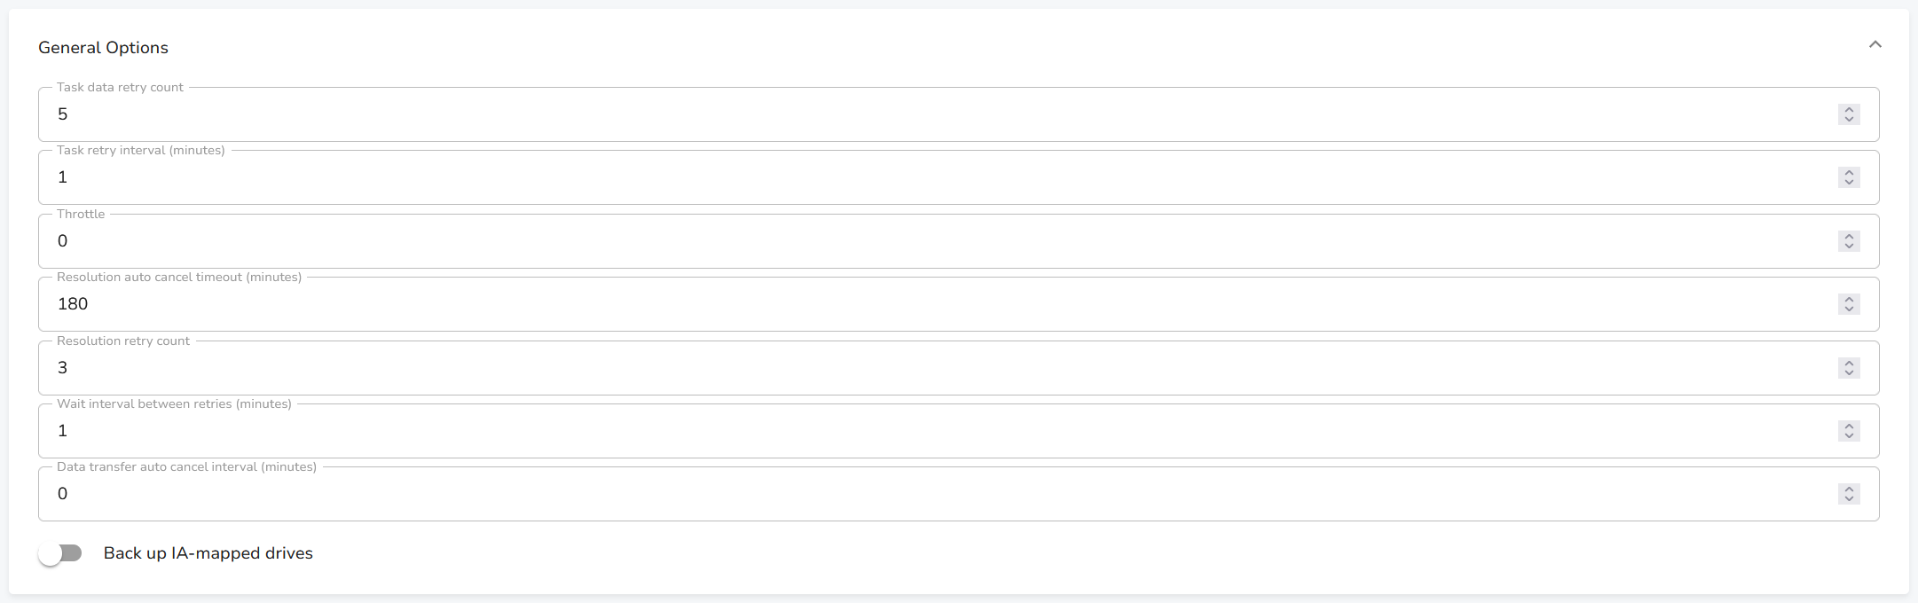1918x603 pixels.
Task: Step down Wait interval between retries
Action: pyautogui.click(x=1849, y=436)
